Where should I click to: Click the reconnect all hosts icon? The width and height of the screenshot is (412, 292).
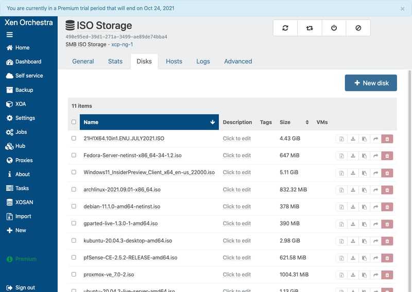point(310,28)
